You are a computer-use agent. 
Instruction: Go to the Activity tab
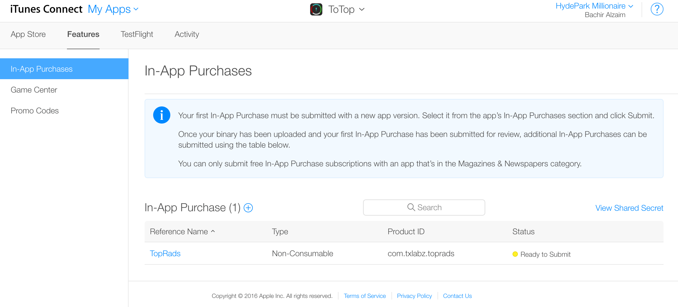[187, 34]
